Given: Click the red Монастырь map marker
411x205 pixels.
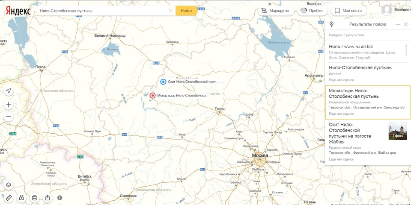Looking at the screenshot, I should click(152, 95).
